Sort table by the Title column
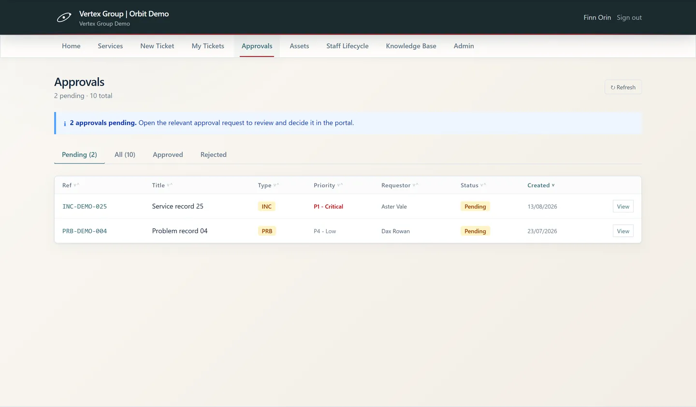Screen dimensions: 696x407 click(162, 185)
